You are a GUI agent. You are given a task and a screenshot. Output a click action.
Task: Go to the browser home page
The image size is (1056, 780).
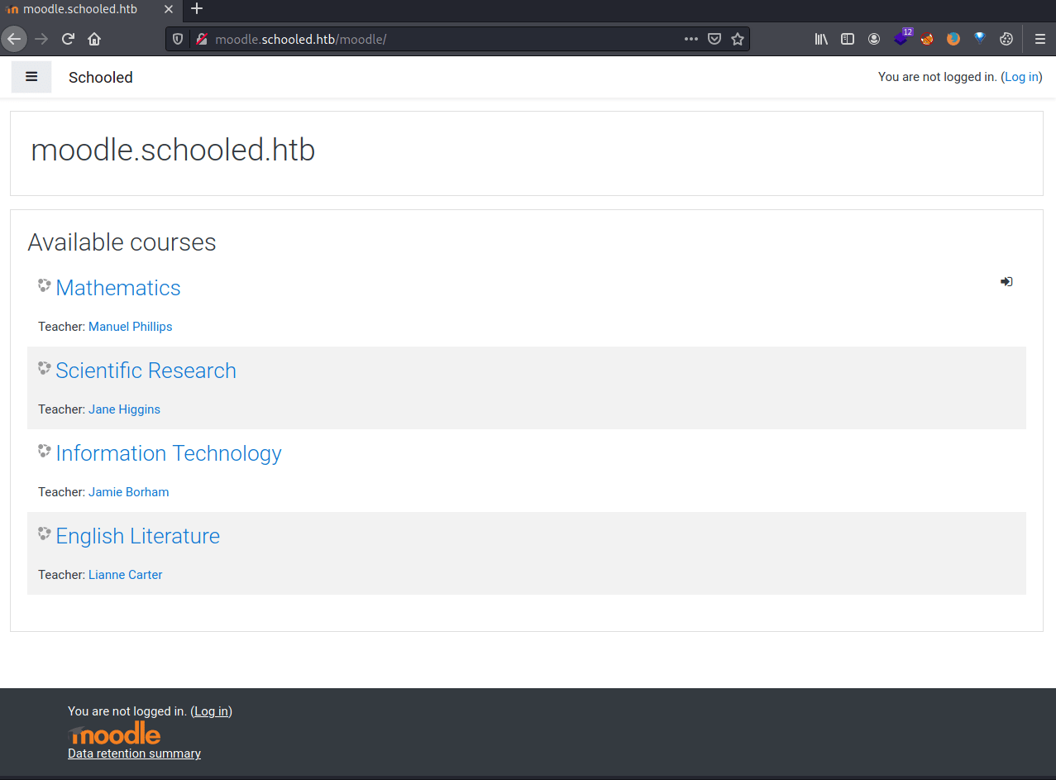94,39
